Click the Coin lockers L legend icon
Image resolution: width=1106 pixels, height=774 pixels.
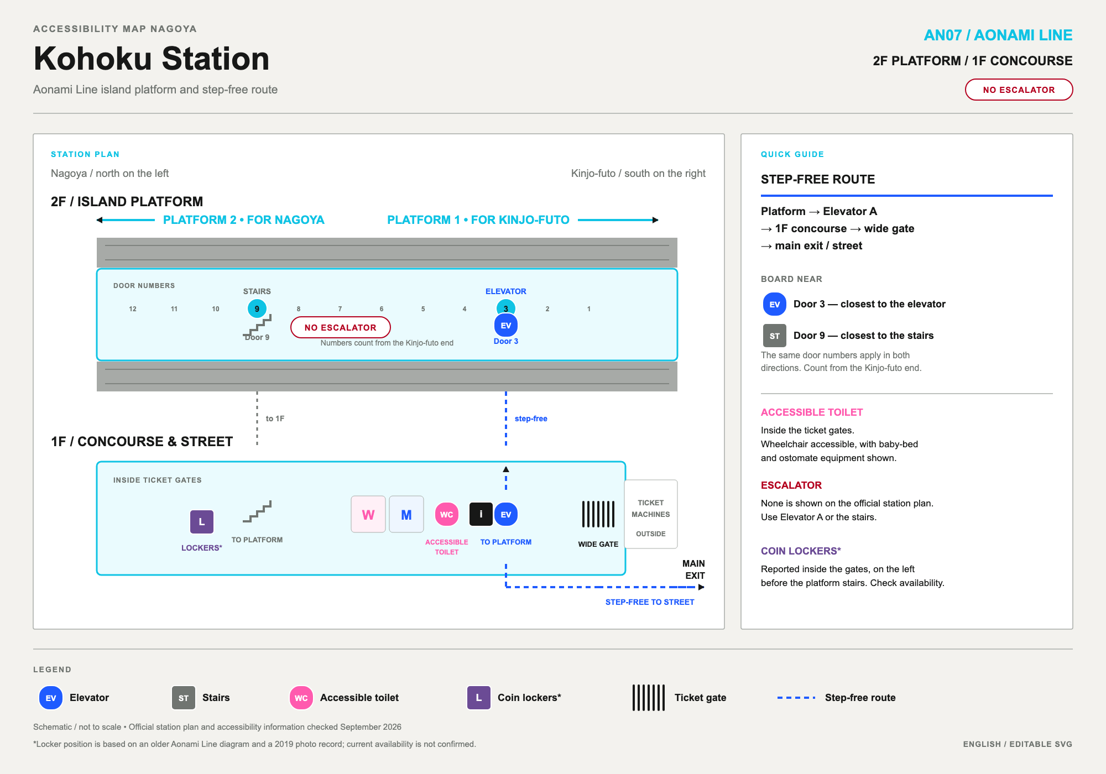coord(479,698)
